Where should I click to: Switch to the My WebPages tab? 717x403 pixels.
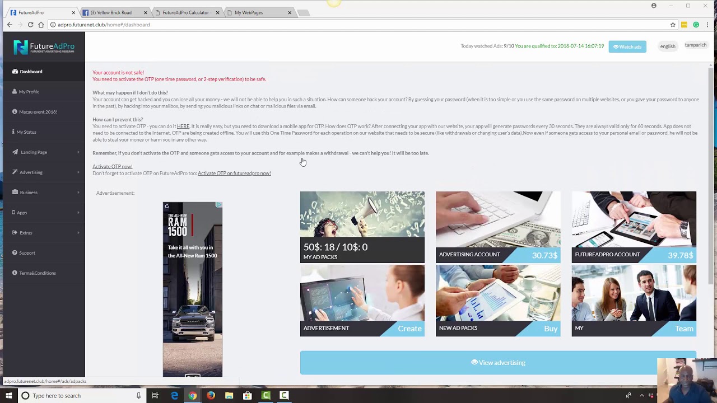259,12
